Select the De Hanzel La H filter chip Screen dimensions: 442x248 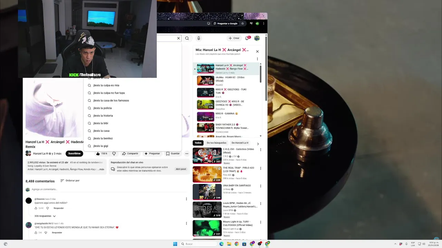click(x=240, y=143)
